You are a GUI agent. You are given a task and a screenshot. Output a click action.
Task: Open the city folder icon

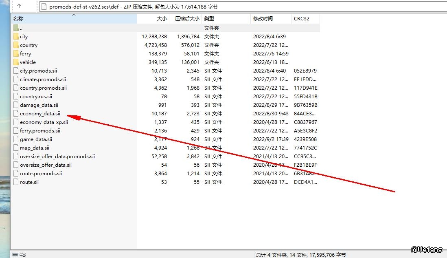16,37
